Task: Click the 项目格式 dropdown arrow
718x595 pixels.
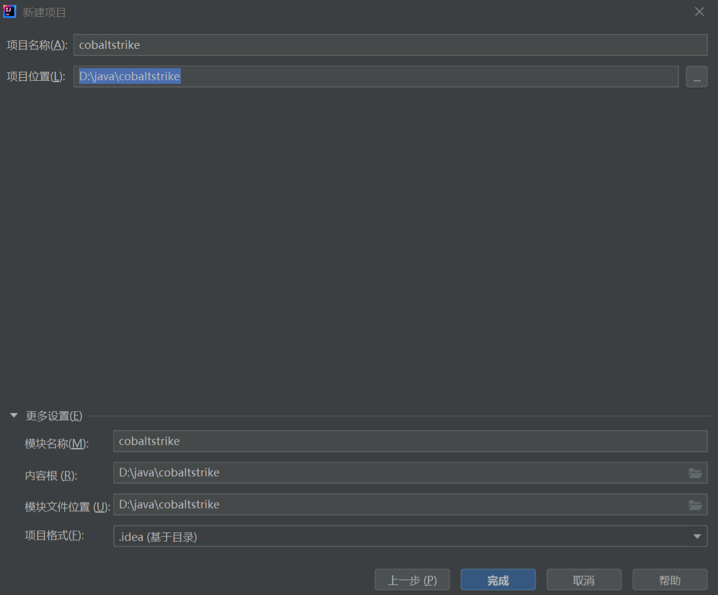Action: pyautogui.click(x=697, y=536)
